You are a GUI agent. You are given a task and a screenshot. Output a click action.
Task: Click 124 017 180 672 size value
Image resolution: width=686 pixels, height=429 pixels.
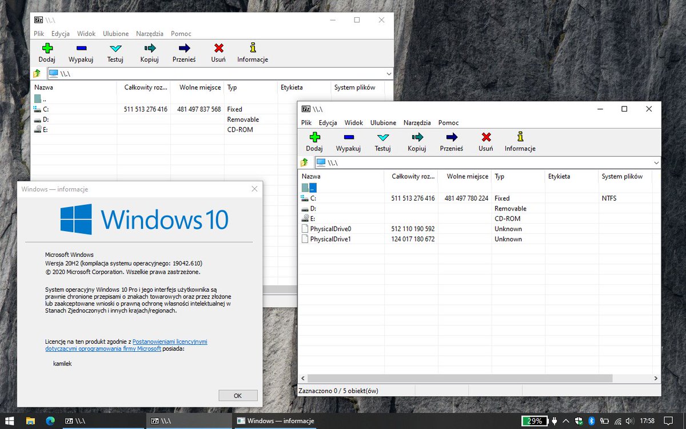click(413, 239)
